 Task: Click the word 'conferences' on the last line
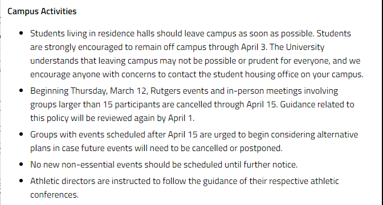(53, 195)
